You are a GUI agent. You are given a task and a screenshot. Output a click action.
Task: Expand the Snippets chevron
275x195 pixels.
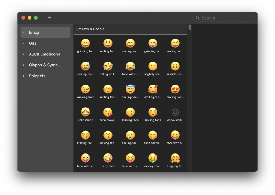point(23,76)
